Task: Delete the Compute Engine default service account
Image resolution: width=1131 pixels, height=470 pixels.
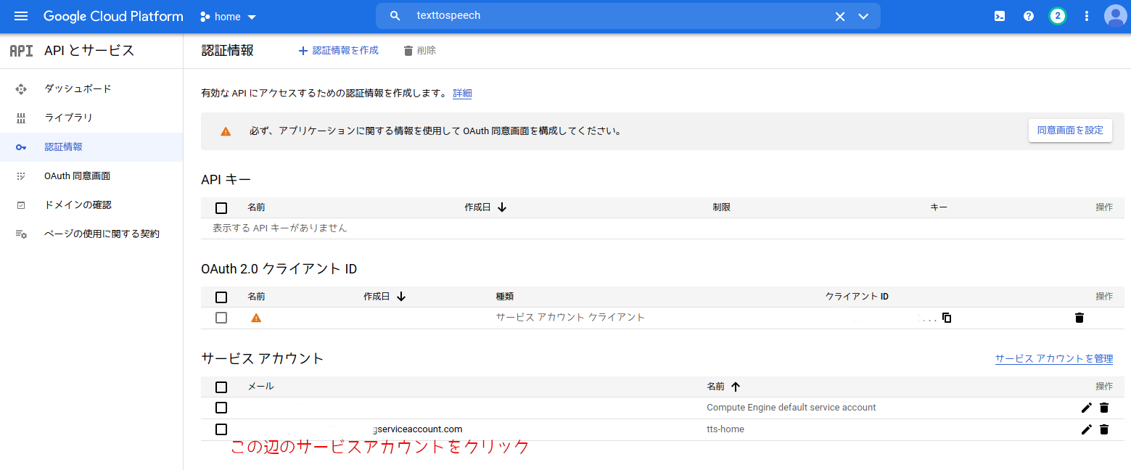Action: tap(1104, 408)
